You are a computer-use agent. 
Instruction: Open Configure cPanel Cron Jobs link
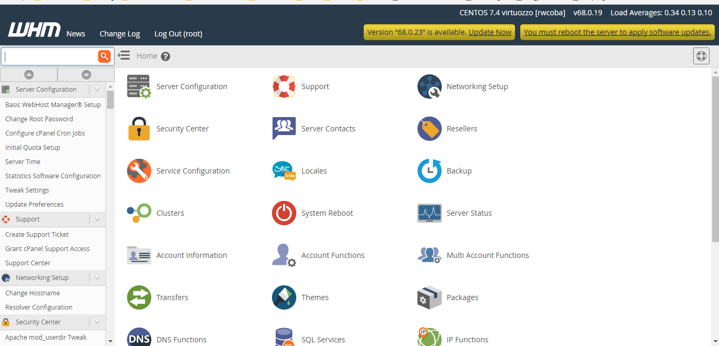tap(45, 133)
